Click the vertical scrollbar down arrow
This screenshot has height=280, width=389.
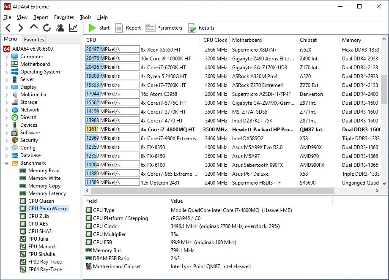coord(384,184)
